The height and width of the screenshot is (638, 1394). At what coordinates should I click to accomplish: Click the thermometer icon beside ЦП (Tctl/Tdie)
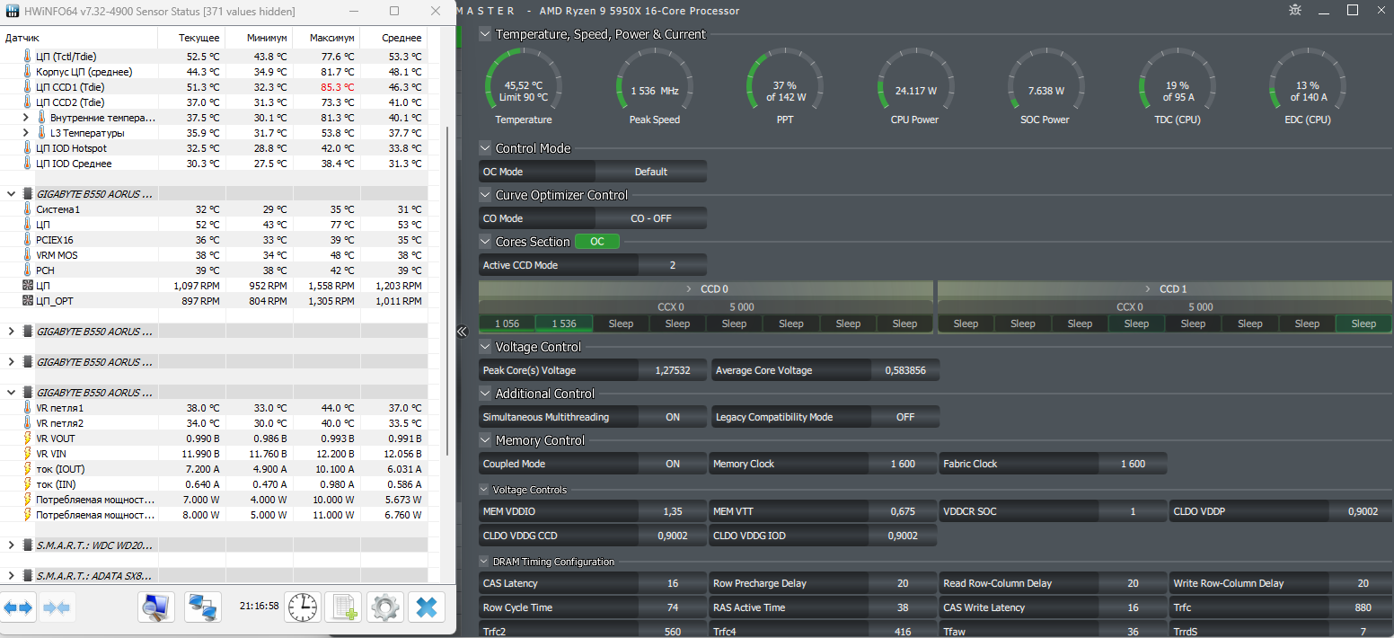click(x=28, y=56)
